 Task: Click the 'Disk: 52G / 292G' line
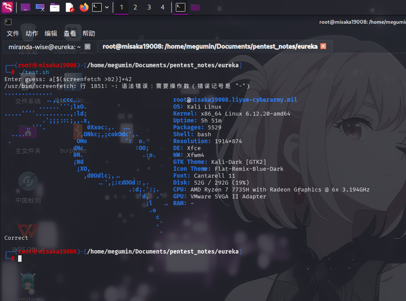[x=211, y=182]
